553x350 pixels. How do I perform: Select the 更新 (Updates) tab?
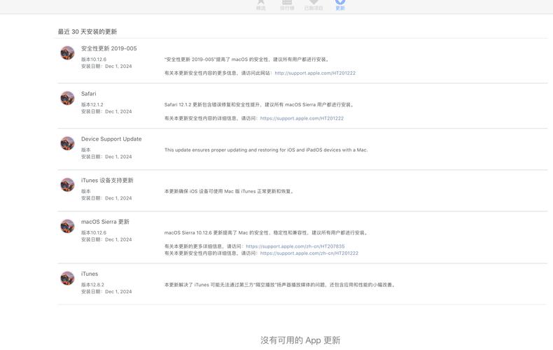tap(340, 5)
